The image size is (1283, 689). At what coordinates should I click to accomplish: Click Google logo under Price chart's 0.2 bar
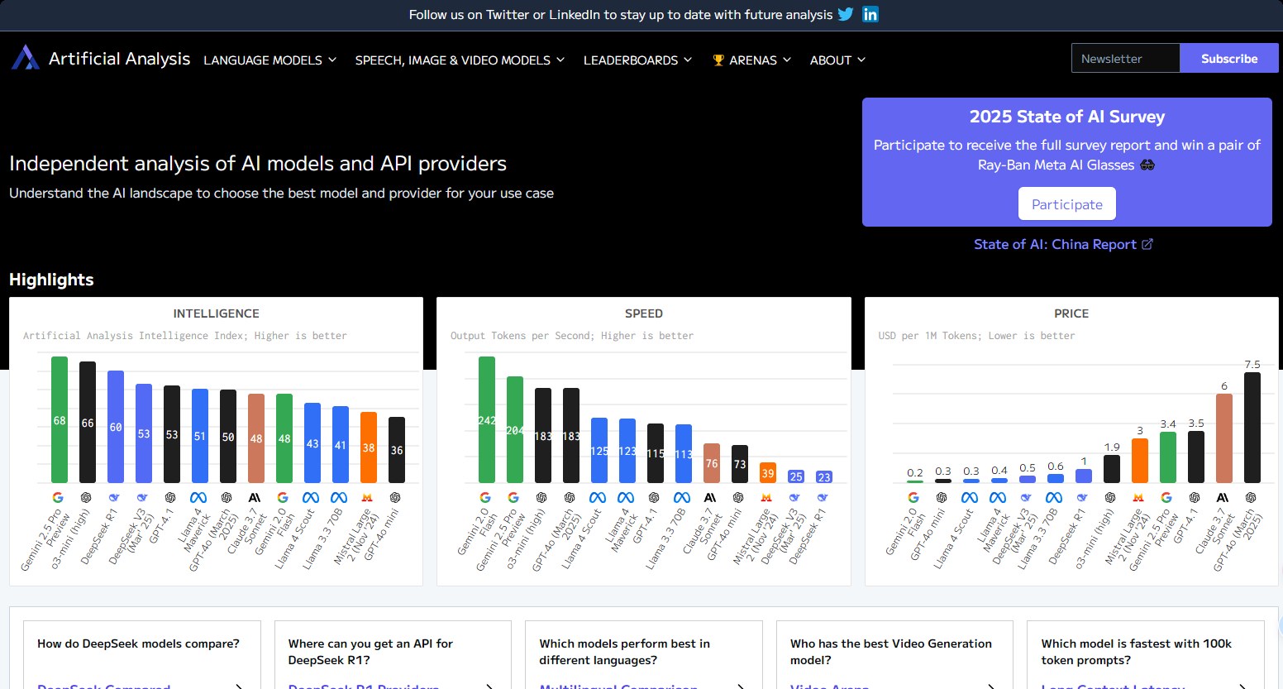tap(913, 497)
